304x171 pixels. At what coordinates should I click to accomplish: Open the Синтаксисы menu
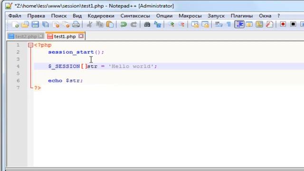(135, 16)
